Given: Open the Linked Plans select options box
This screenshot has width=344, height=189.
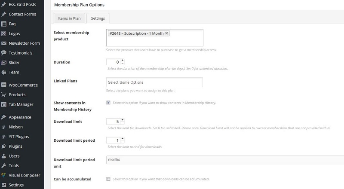Looking at the screenshot, I should (x=154, y=82).
